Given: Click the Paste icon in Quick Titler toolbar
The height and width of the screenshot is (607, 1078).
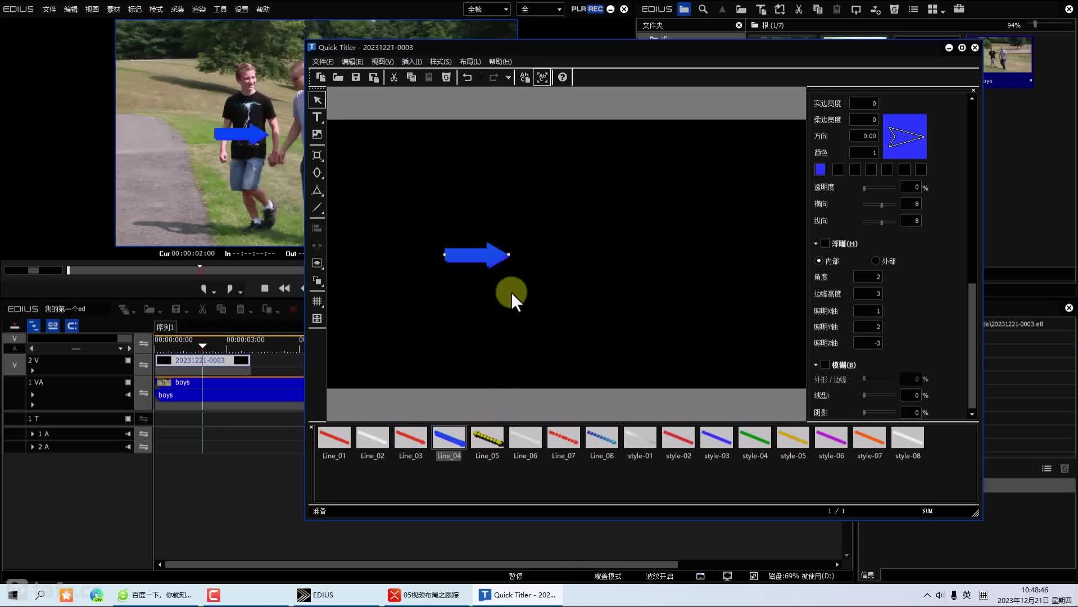Looking at the screenshot, I should [x=429, y=77].
